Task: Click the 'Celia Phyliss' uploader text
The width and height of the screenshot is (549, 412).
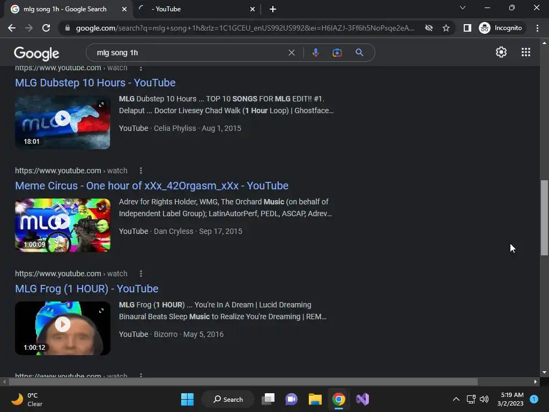Action: [x=175, y=128]
